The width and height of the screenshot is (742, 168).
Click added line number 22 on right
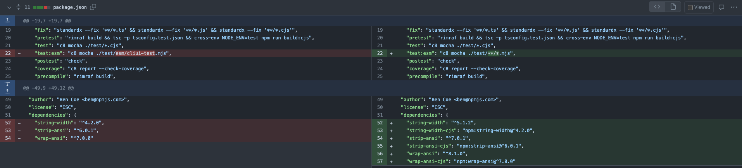[x=380, y=53]
